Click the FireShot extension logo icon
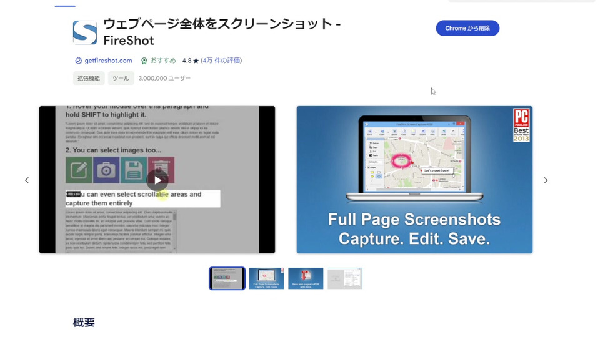Viewport: 600px width, 337px height. (x=85, y=32)
